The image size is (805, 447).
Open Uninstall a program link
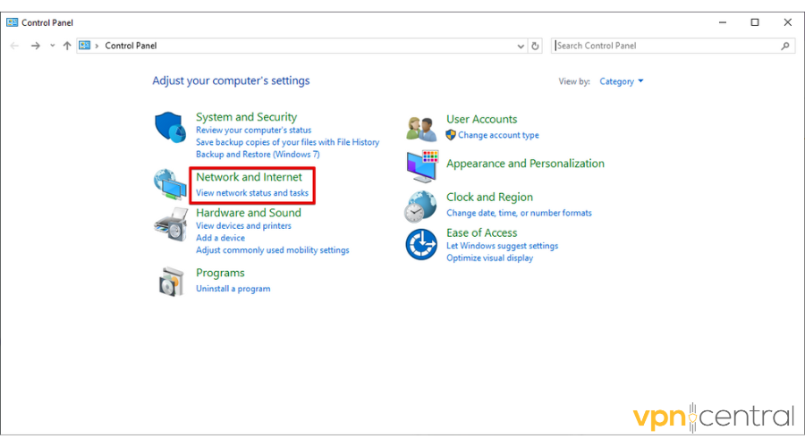[233, 289]
